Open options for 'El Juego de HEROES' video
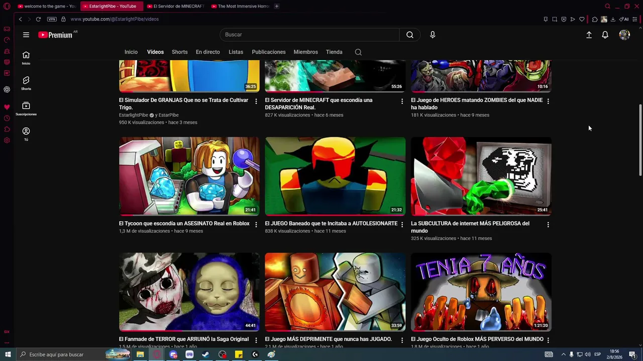 548,101
